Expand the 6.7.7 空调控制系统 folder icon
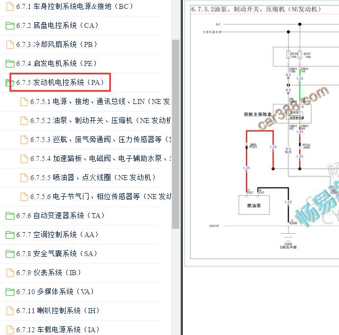Image resolution: width=339 pixels, height=335 pixels. (x=10, y=235)
